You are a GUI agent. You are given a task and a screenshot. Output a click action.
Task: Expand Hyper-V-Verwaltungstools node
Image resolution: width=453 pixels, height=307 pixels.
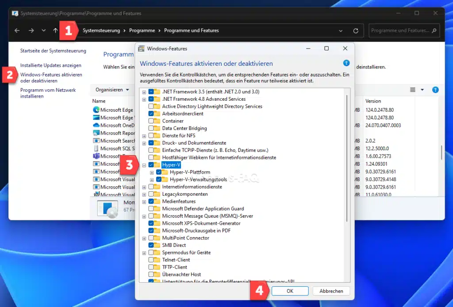(x=152, y=180)
